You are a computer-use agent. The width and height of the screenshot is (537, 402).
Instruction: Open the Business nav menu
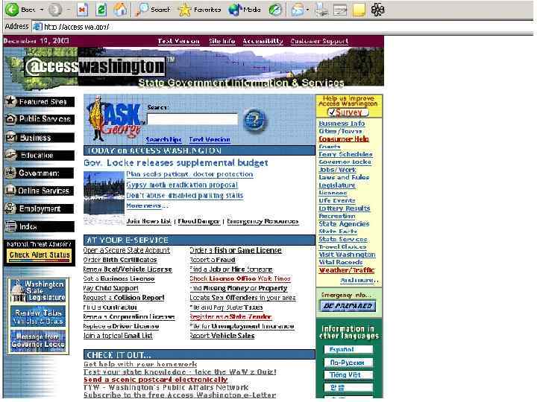coord(40,138)
